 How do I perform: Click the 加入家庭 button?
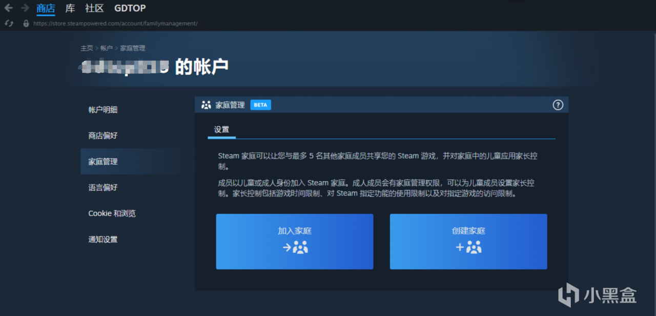click(295, 242)
